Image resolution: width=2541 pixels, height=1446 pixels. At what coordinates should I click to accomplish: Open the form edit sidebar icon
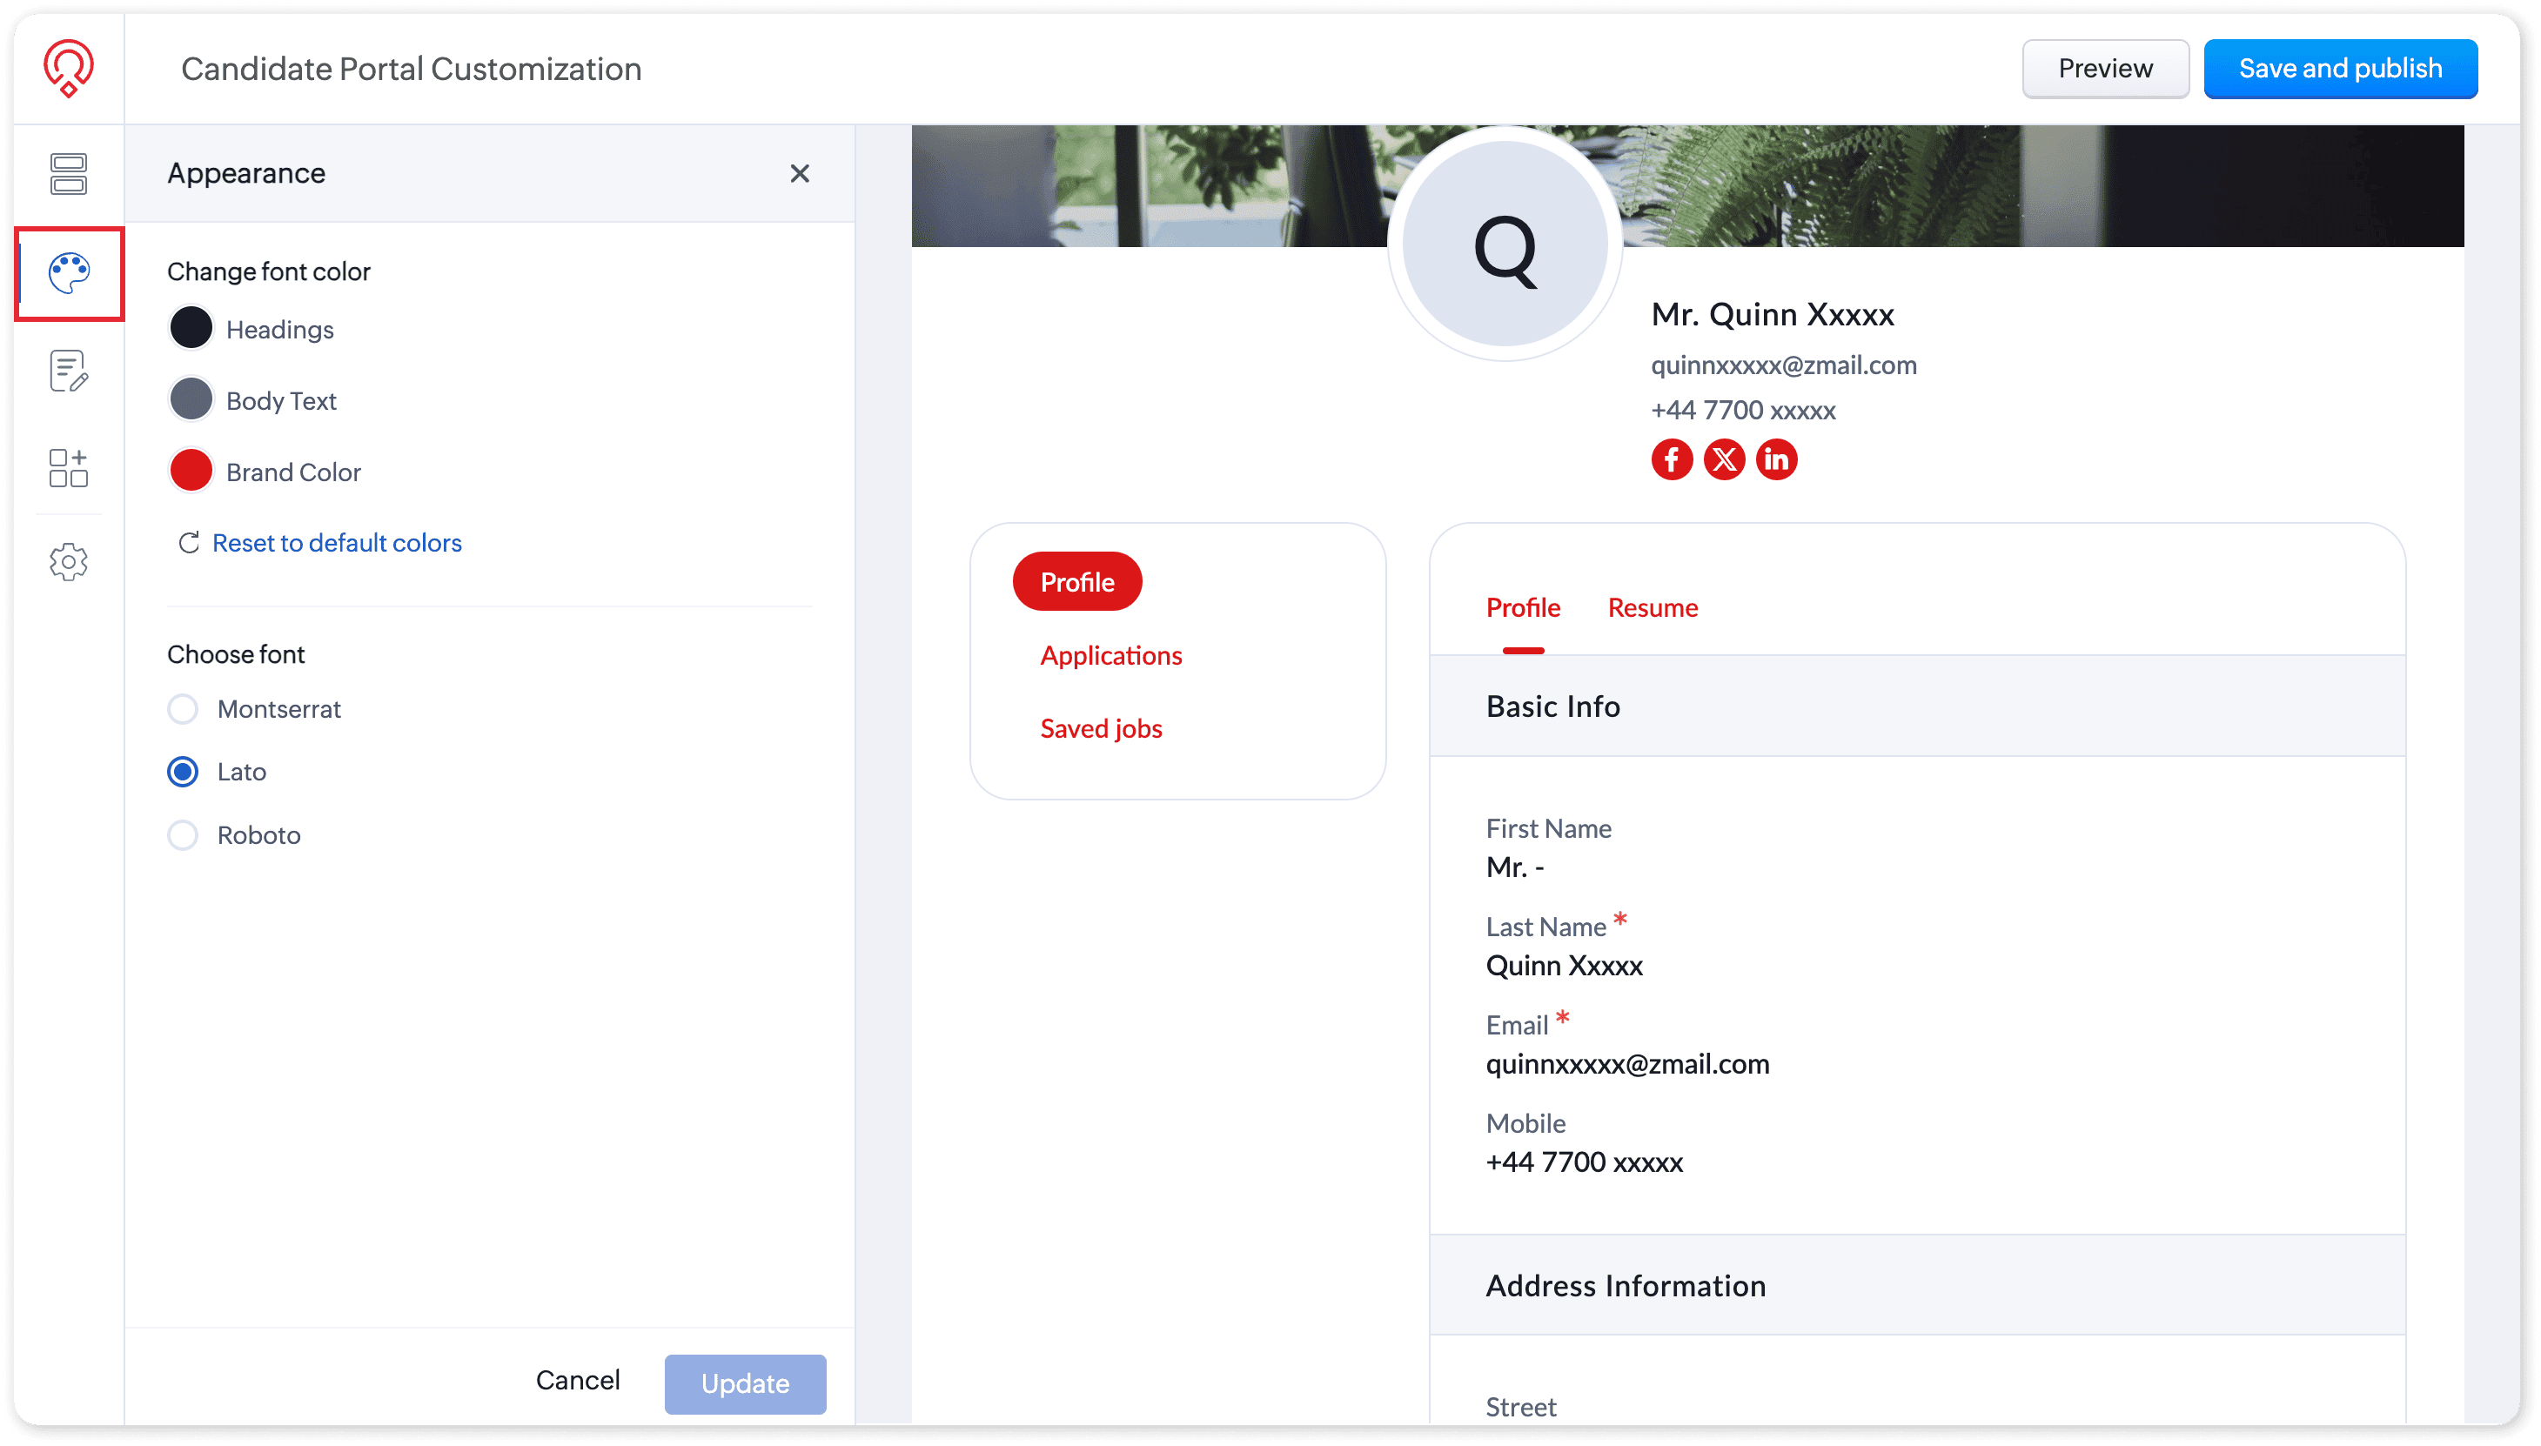pyautogui.click(x=69, y=372)
